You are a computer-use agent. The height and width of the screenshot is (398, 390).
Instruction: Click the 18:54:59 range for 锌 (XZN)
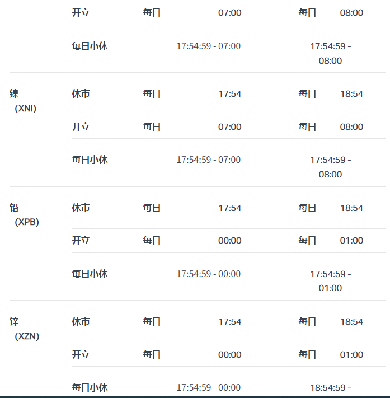(331, 387)
